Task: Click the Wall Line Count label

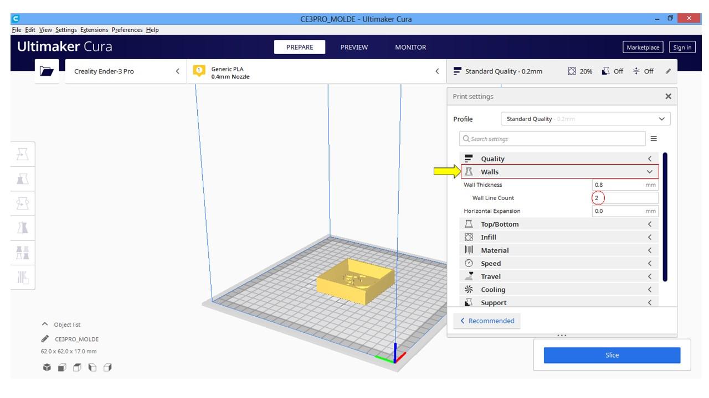Action: click(493, 198)
